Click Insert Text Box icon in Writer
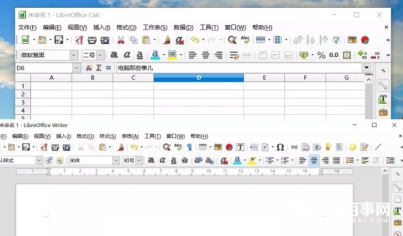 (x=241, y=147)
